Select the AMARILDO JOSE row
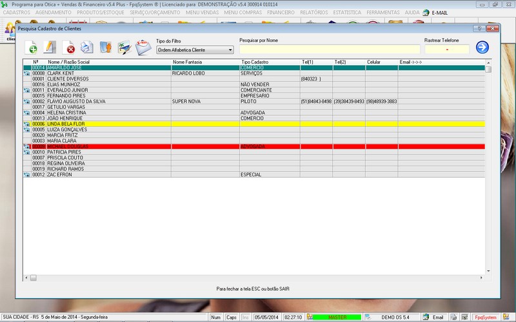The image size is (516, 322). [x=254, y=68]
